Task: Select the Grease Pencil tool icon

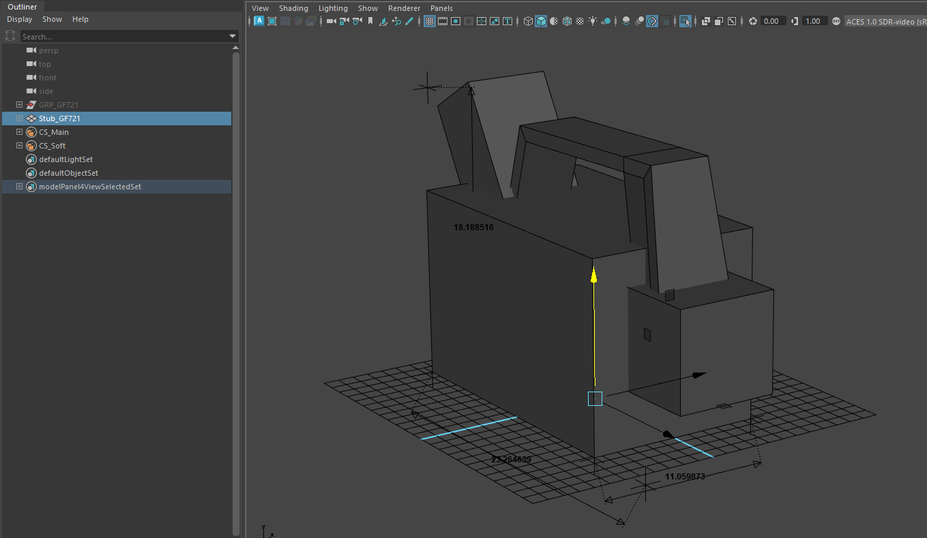Action: click(x=409, y=21)
